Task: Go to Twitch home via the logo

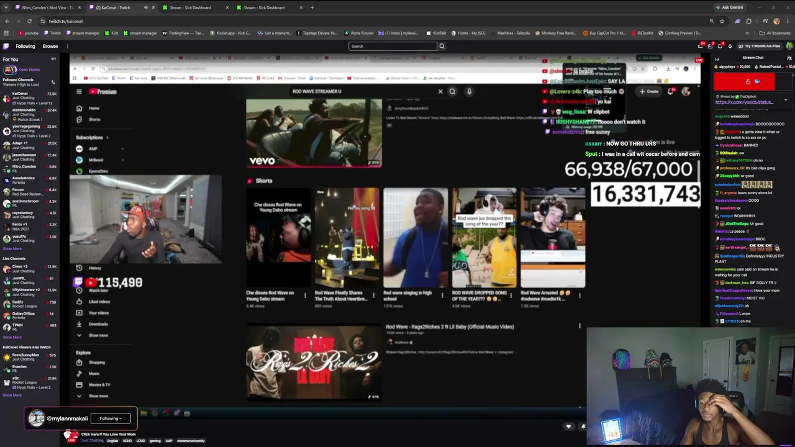Action: pyautogui.click(x=6, y=46)
